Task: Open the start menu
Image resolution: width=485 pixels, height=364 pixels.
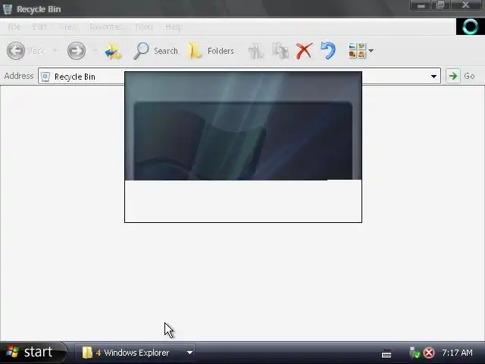Action: tap(33, 352)
